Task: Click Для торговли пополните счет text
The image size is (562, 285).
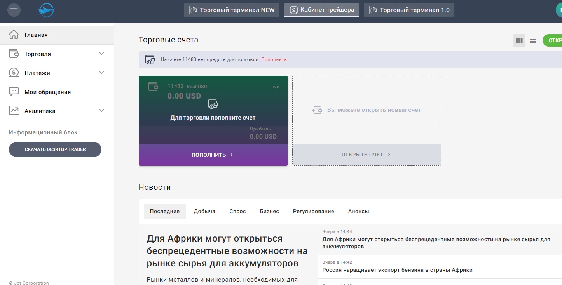Action: [x=213, y=118]
